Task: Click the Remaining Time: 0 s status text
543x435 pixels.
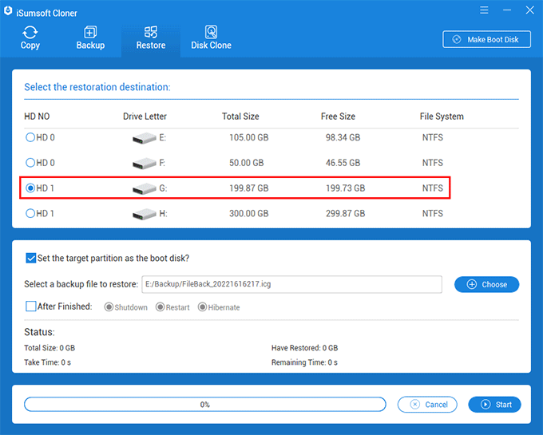Action: [x=304, y=362]
